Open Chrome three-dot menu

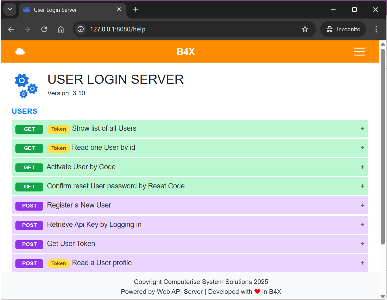376,29
